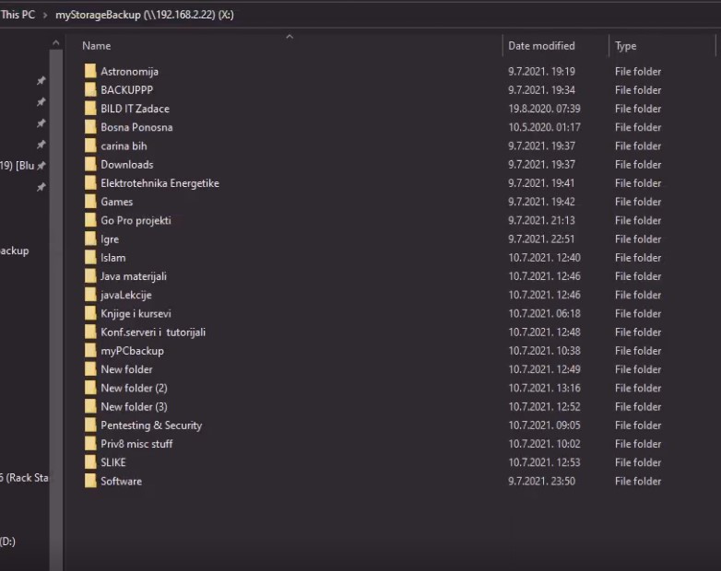Click the Islam folder icon
721x571 pixels.
(90, 258)
